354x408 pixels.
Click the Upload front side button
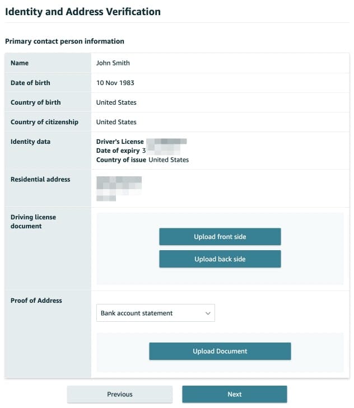[220, 237]
